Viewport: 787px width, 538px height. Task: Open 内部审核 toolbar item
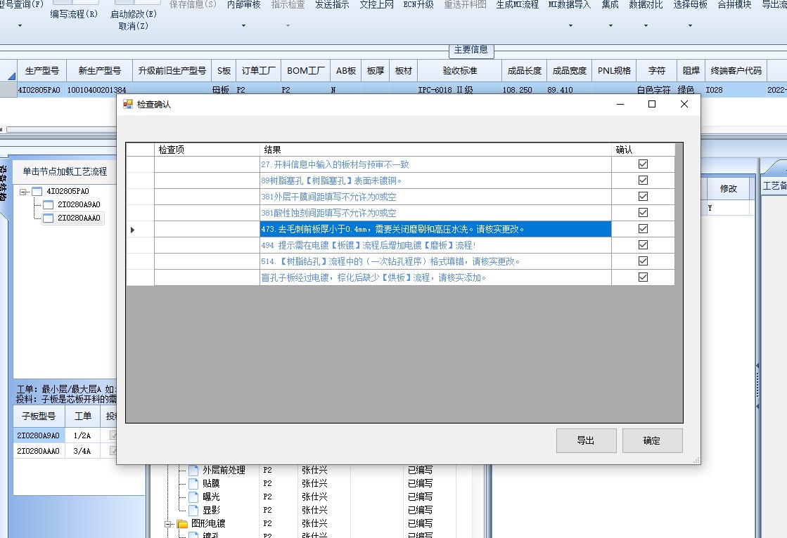(243, 5)
